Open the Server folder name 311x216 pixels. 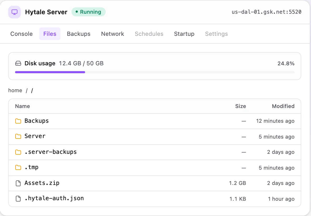[35, 136]
